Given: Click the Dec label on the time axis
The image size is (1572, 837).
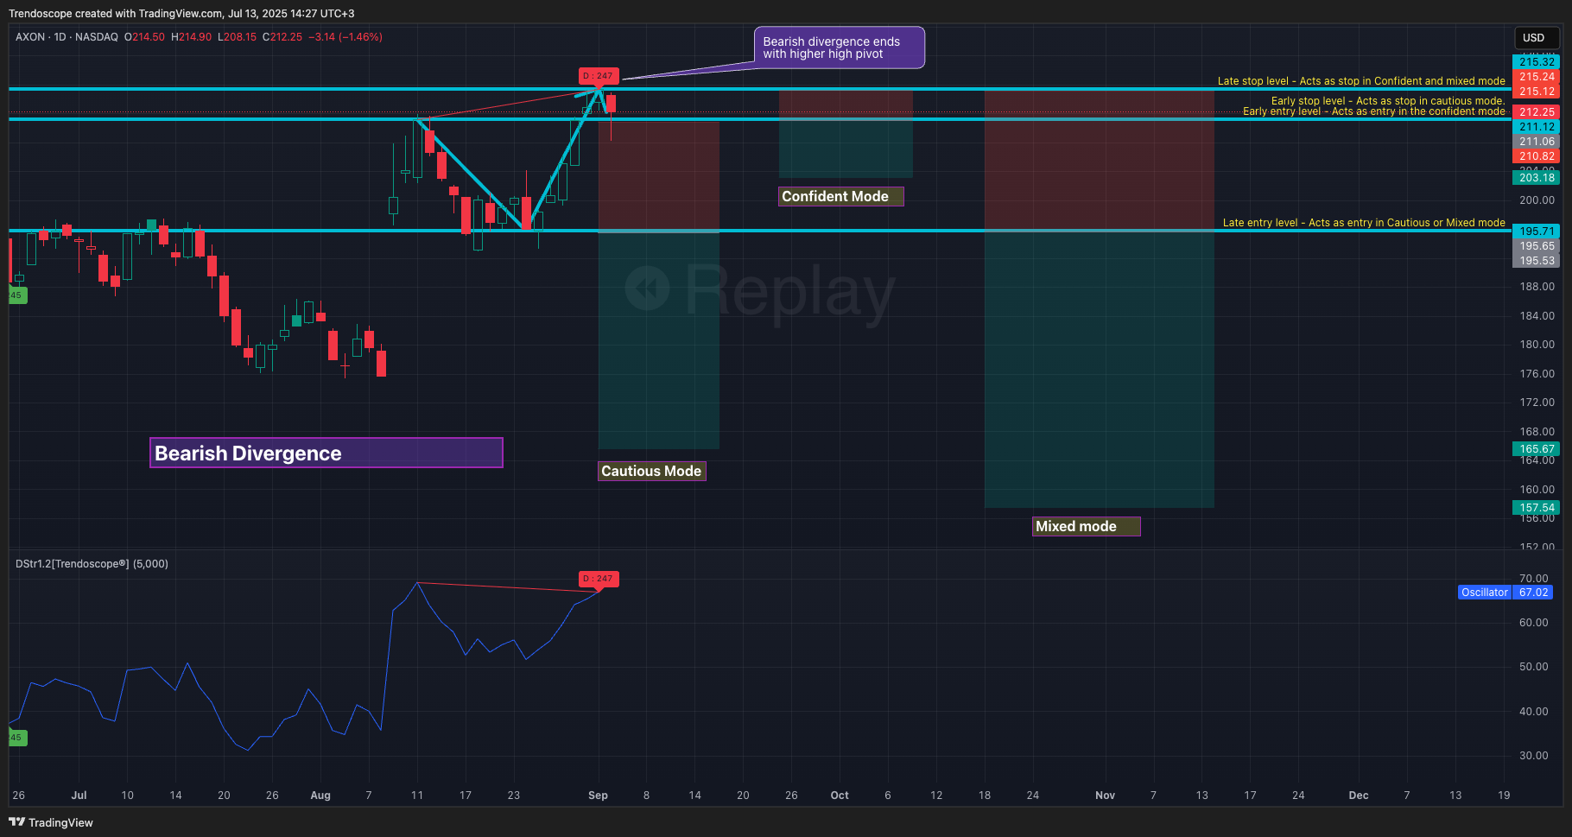Looking at the screenshot, I should coord(1359,796).
